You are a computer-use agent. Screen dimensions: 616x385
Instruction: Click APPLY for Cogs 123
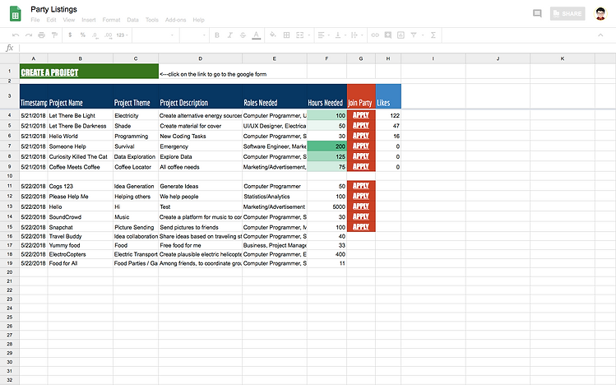pyautogui.click(x=361, y=186)
